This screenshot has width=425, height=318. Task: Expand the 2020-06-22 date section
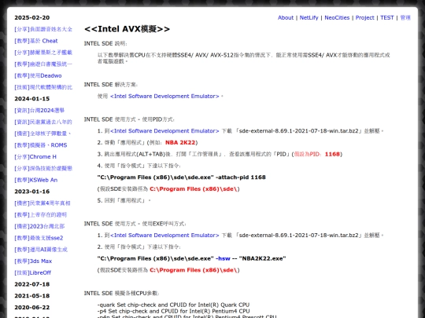coord(32,308)
